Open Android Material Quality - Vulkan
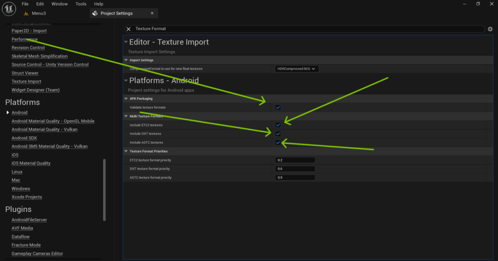 tap(44, 129)
